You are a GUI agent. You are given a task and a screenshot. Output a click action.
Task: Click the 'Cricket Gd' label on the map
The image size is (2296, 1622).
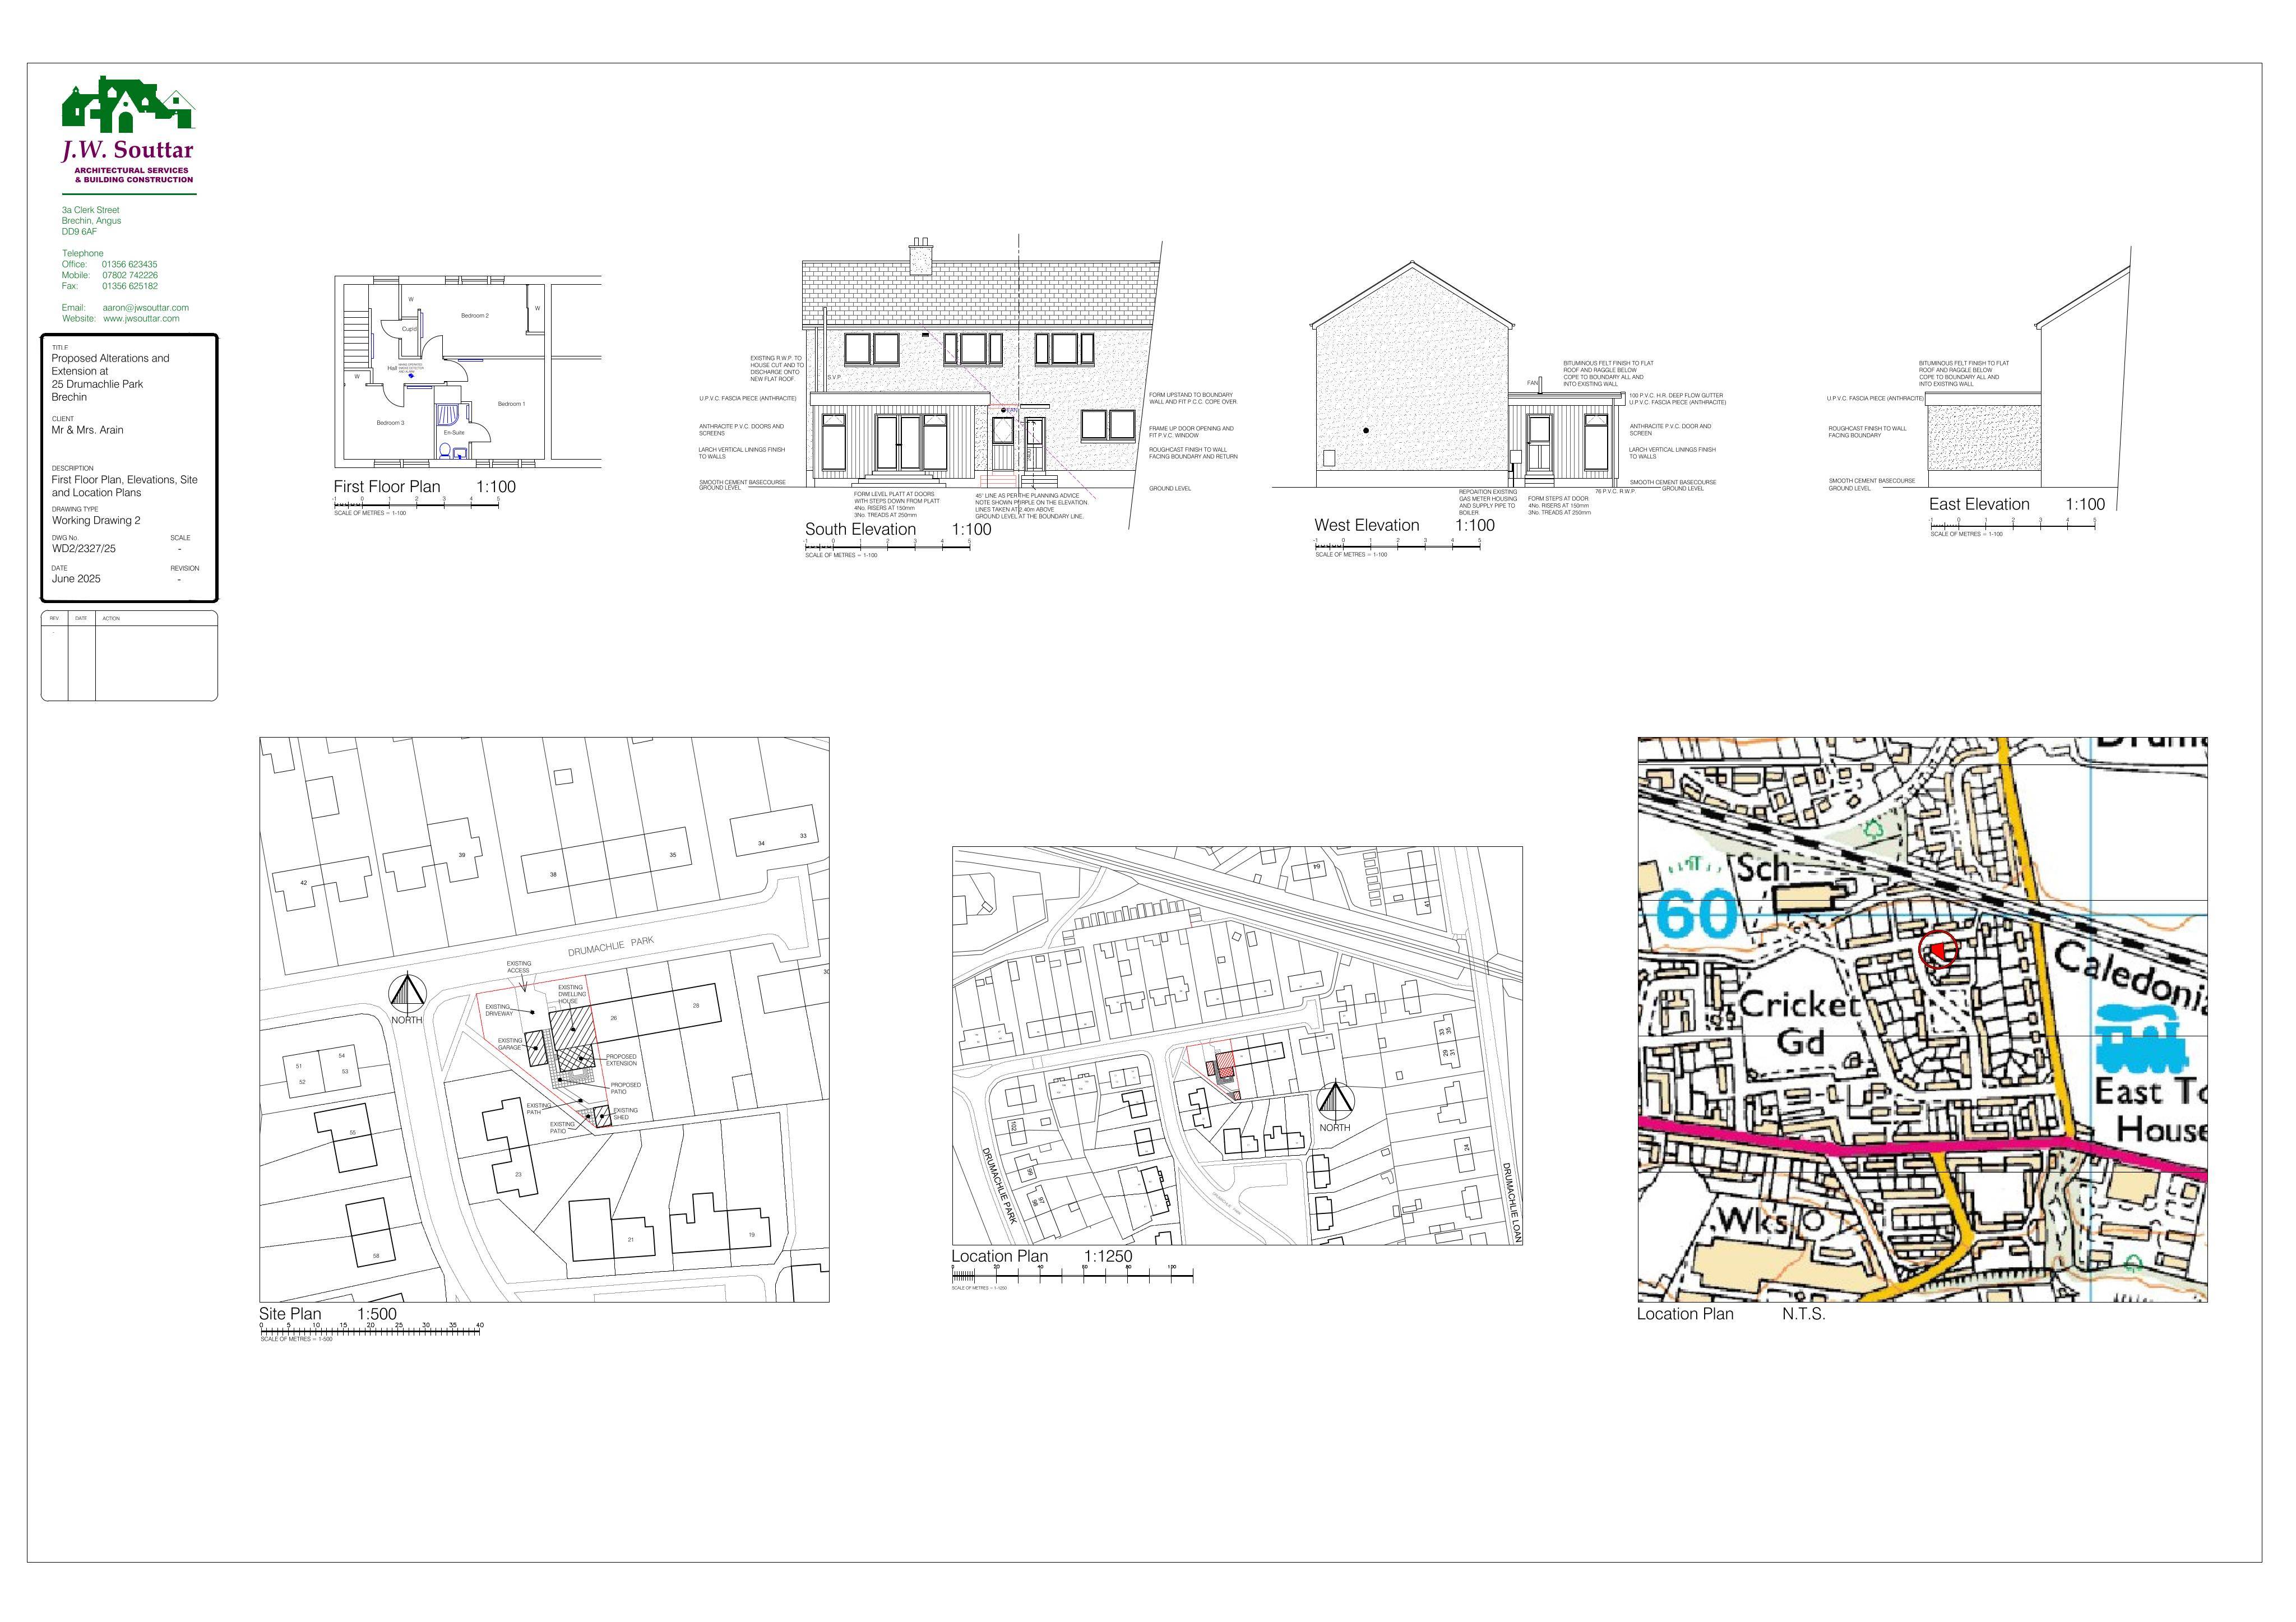tap(1799, 1024)
